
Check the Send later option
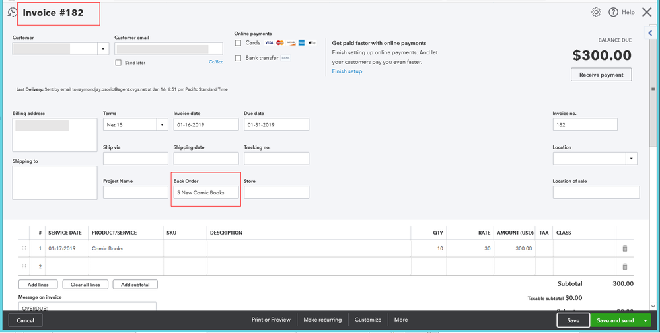click(118, 63)
